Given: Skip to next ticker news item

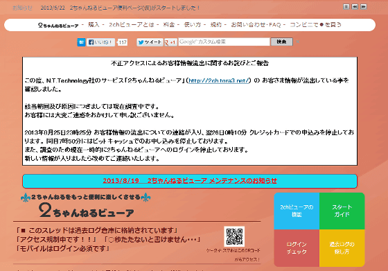Looking at the screenshot, I should tap(364, 7).
